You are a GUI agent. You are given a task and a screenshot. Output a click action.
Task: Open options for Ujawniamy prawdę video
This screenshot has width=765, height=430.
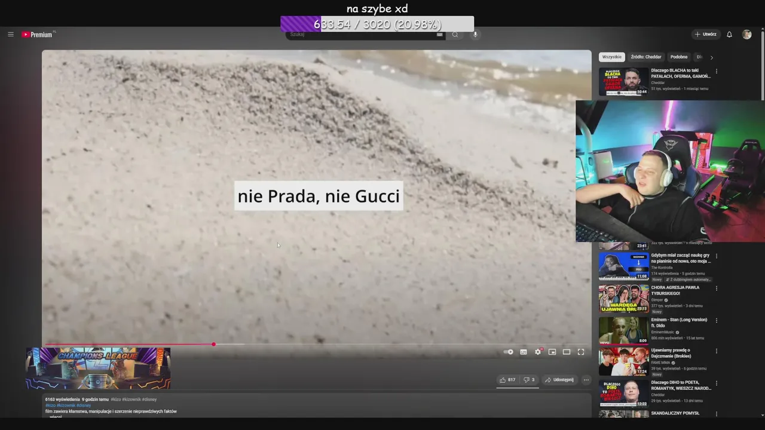(x=717, y=352)
